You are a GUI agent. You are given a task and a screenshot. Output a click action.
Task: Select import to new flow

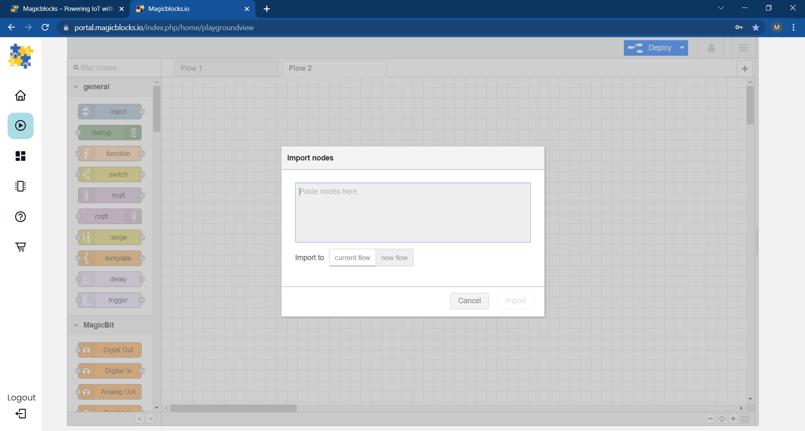click(x=394, y=257)
